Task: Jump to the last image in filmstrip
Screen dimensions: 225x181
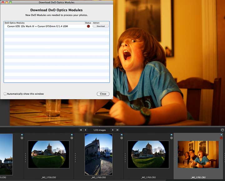Action: click(117, 130)
